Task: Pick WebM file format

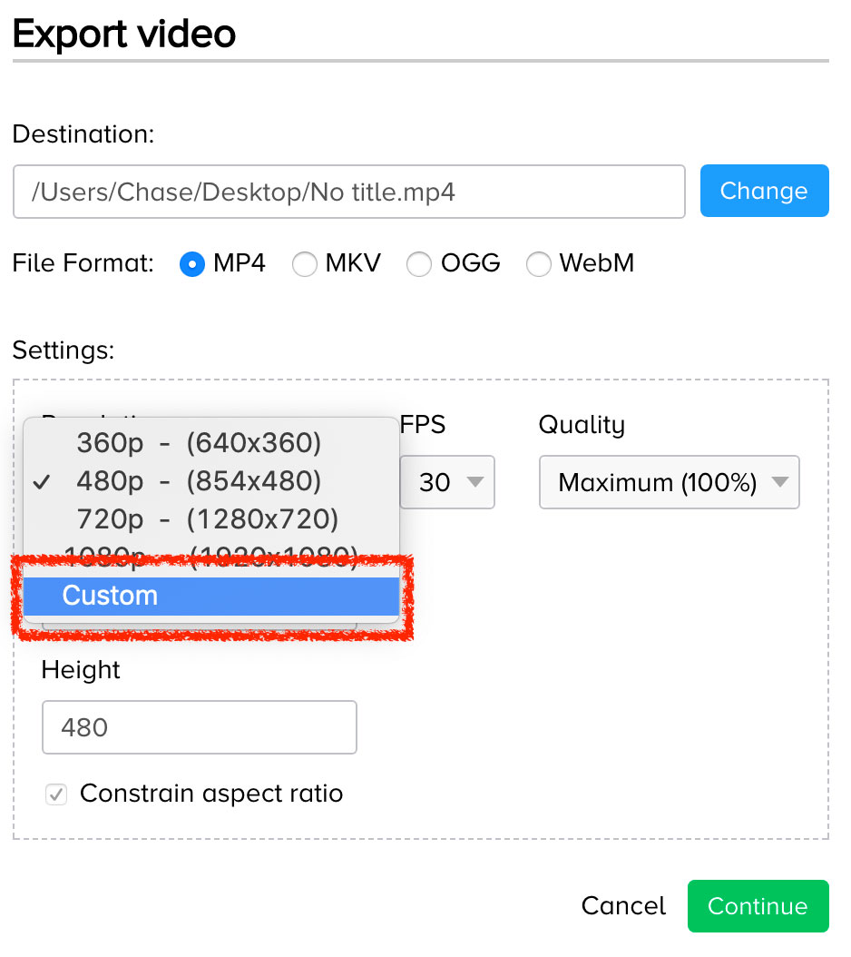Action: pyautogui.click(x=539, y=264)
